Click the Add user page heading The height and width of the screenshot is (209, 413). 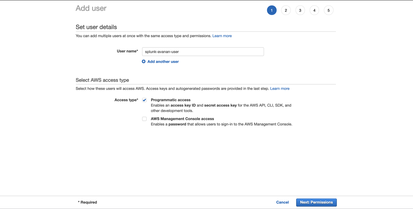tap(91, 8)
